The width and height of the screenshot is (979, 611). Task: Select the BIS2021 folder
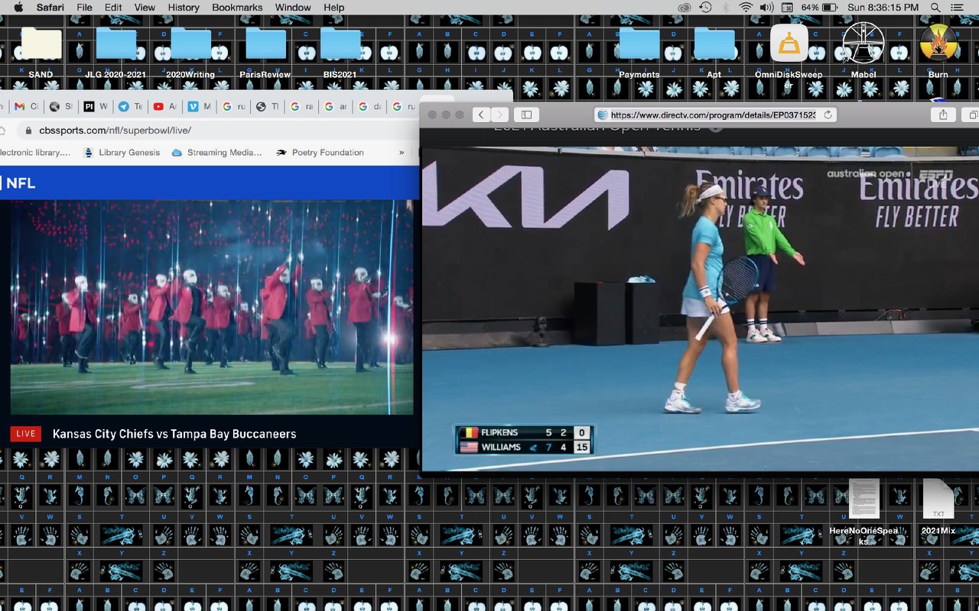pos(340,44)
